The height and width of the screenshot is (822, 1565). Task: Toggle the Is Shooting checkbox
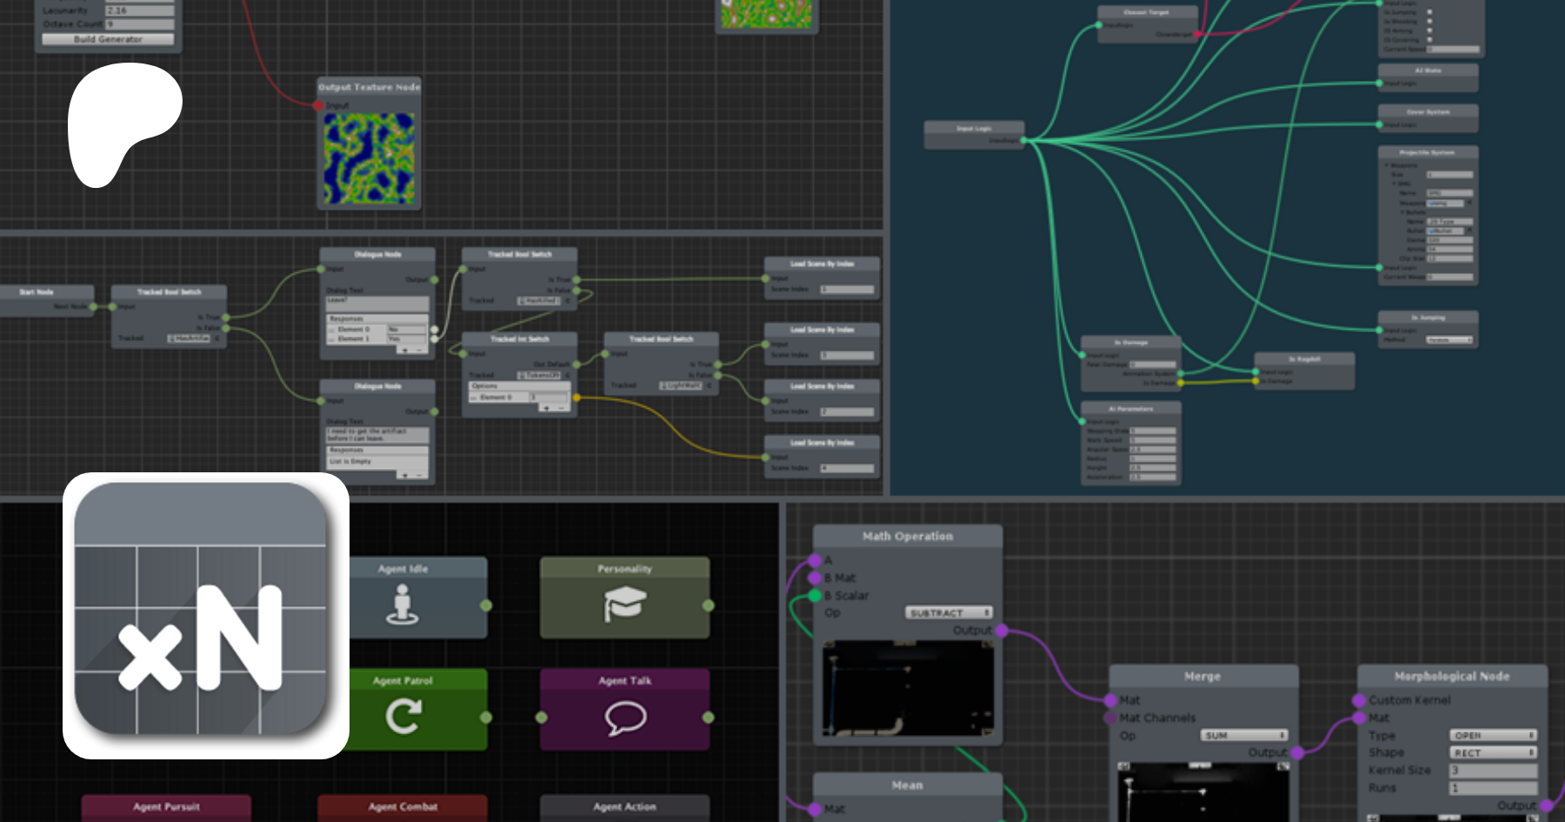[x=1429, y=22]
